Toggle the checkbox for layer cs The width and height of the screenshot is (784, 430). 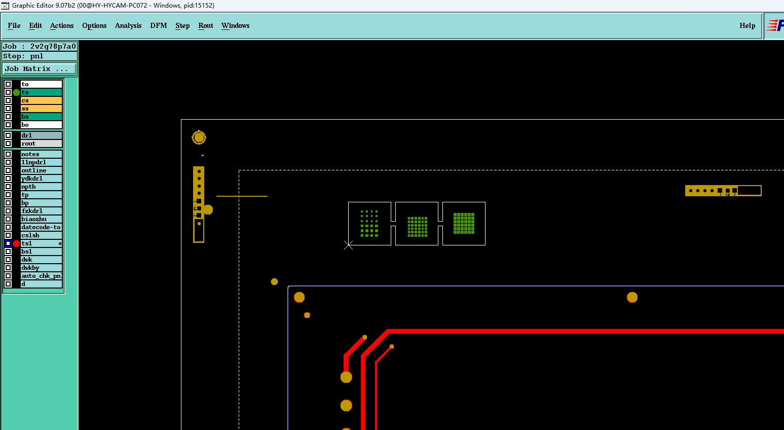[x=8, y=100]
